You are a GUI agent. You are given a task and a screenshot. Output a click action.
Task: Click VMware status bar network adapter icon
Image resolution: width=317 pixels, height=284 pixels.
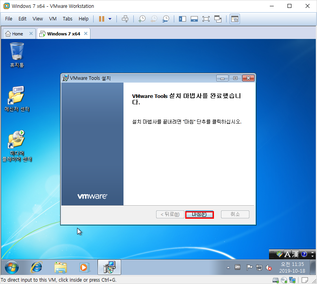tap(292, 280)
